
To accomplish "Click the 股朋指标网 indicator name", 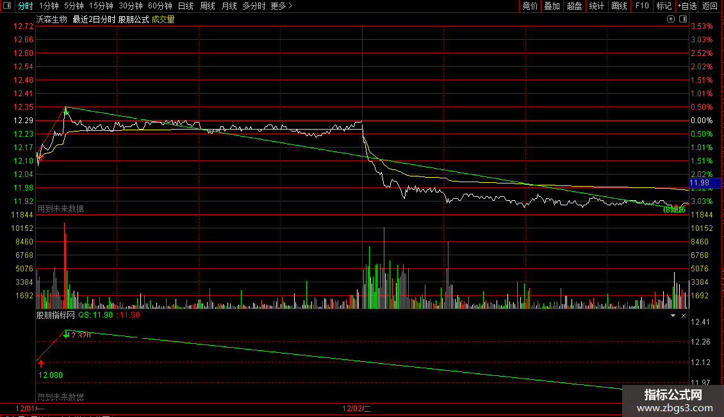I will tap(55, 315).
